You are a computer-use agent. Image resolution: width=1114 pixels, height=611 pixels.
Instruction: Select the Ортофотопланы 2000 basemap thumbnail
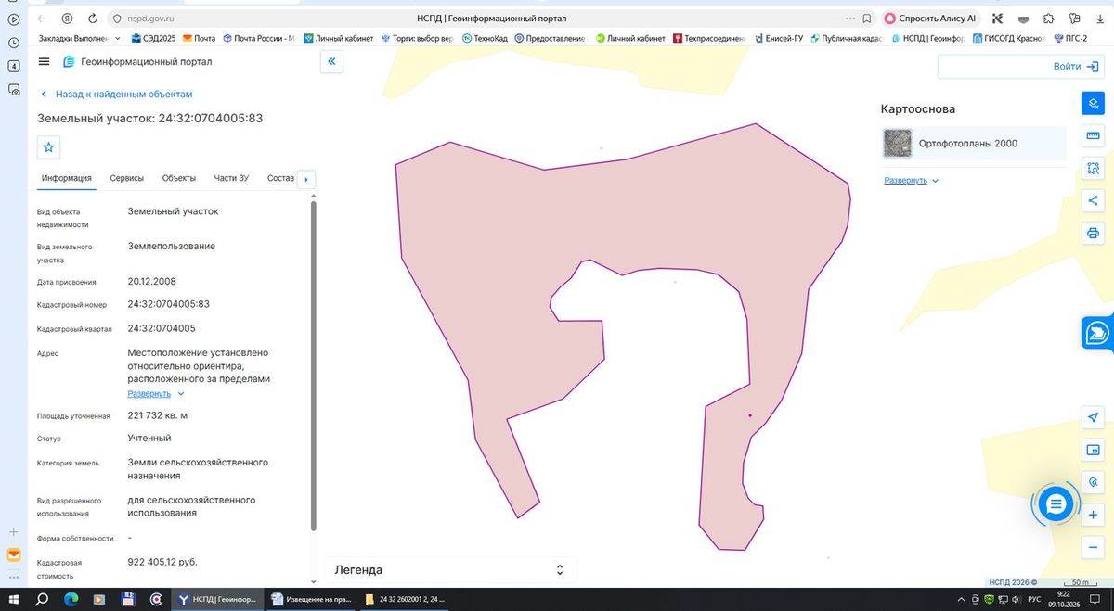click(x=898, y=144)
